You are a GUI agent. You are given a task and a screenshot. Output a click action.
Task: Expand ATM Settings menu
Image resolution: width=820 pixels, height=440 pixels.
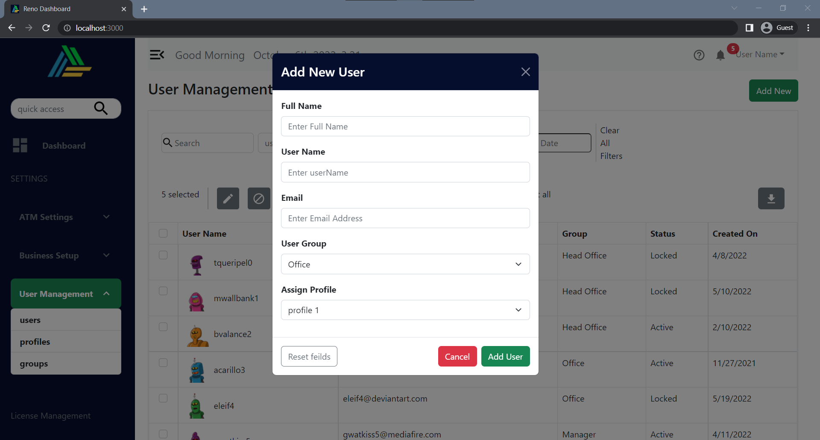pos(65,217)
